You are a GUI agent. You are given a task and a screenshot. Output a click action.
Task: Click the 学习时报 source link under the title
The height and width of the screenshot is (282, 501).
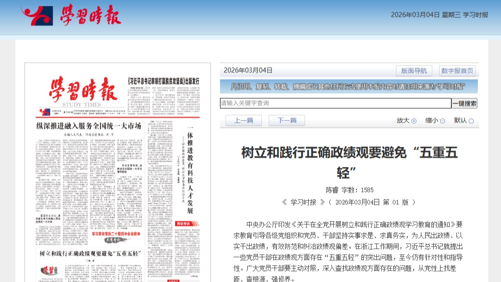(303, 202)
